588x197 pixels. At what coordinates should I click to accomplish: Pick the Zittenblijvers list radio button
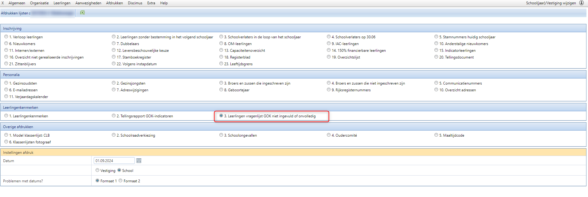coord(6,64)
